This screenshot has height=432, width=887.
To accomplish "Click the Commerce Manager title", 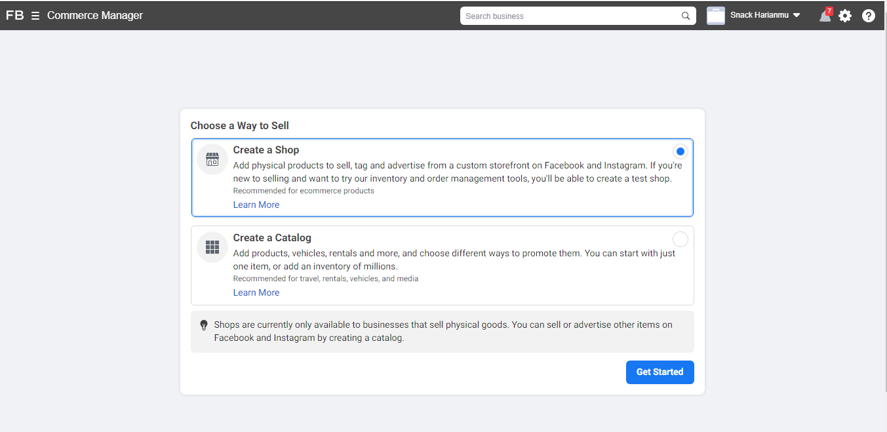I will [95, 15].
